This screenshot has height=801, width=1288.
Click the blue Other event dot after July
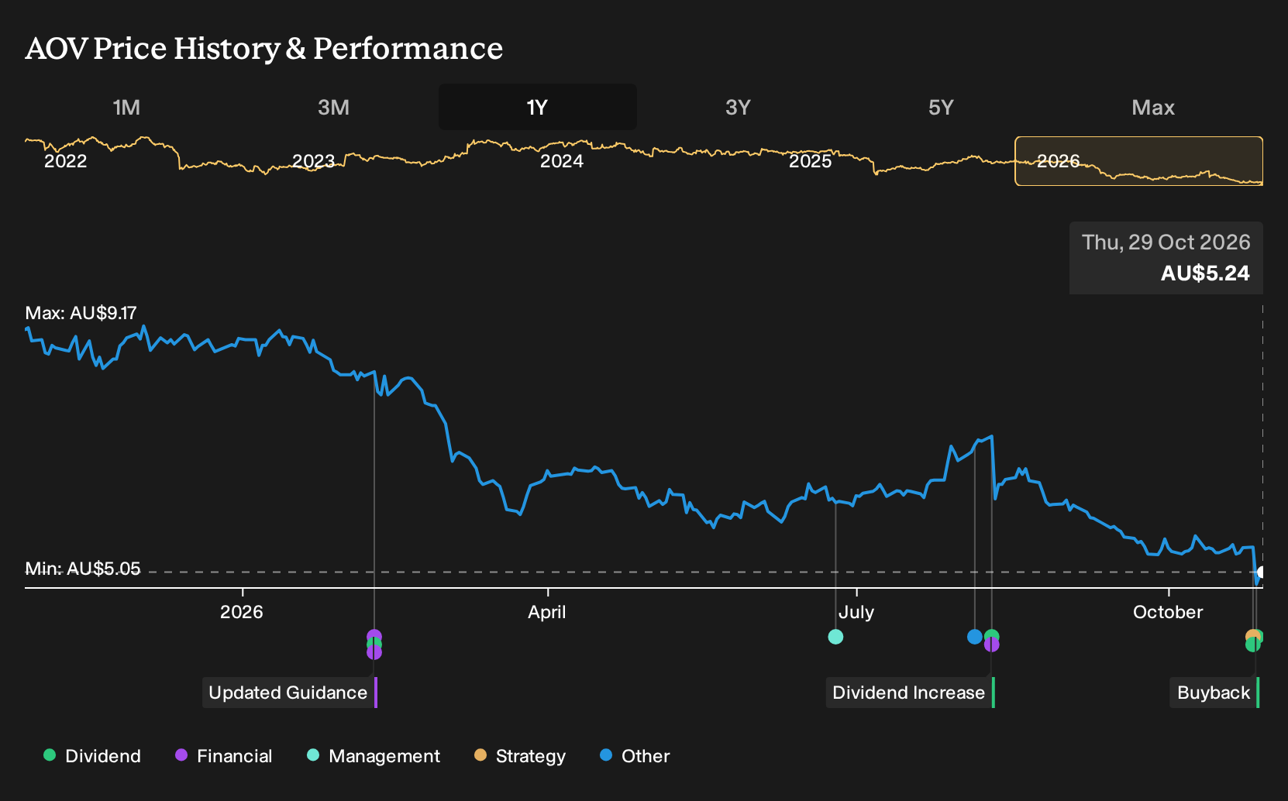pyautogui.click(x=975, y=637)
